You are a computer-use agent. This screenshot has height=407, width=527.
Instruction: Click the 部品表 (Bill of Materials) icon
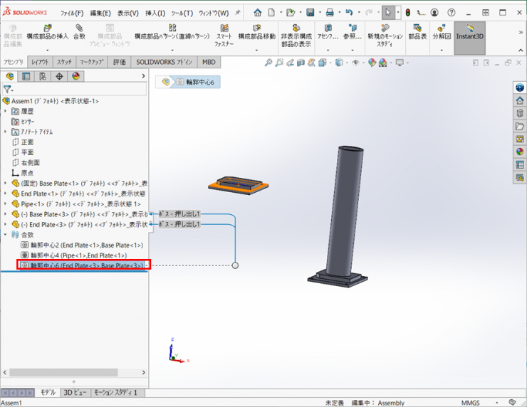(x=417, y=31)
